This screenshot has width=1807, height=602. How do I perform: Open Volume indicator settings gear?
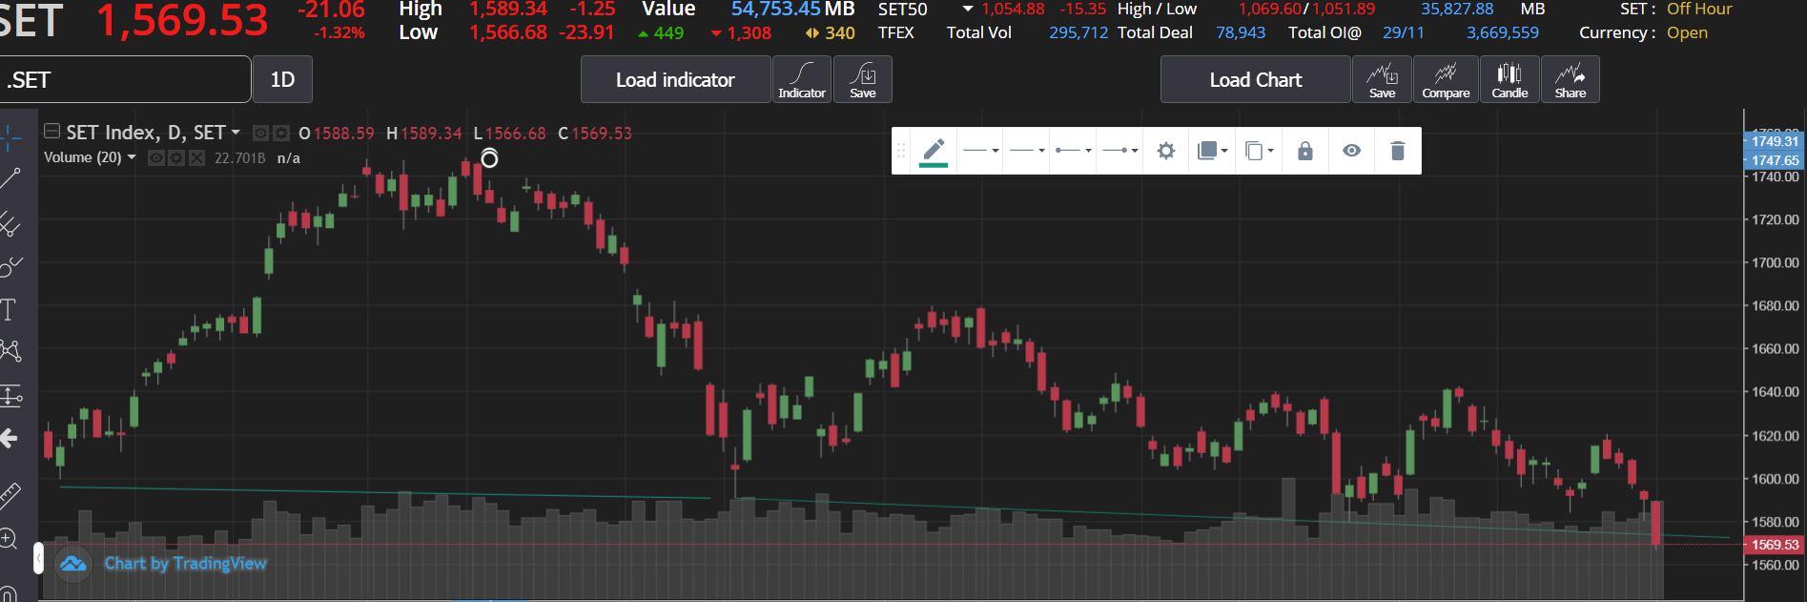point(176,158)
